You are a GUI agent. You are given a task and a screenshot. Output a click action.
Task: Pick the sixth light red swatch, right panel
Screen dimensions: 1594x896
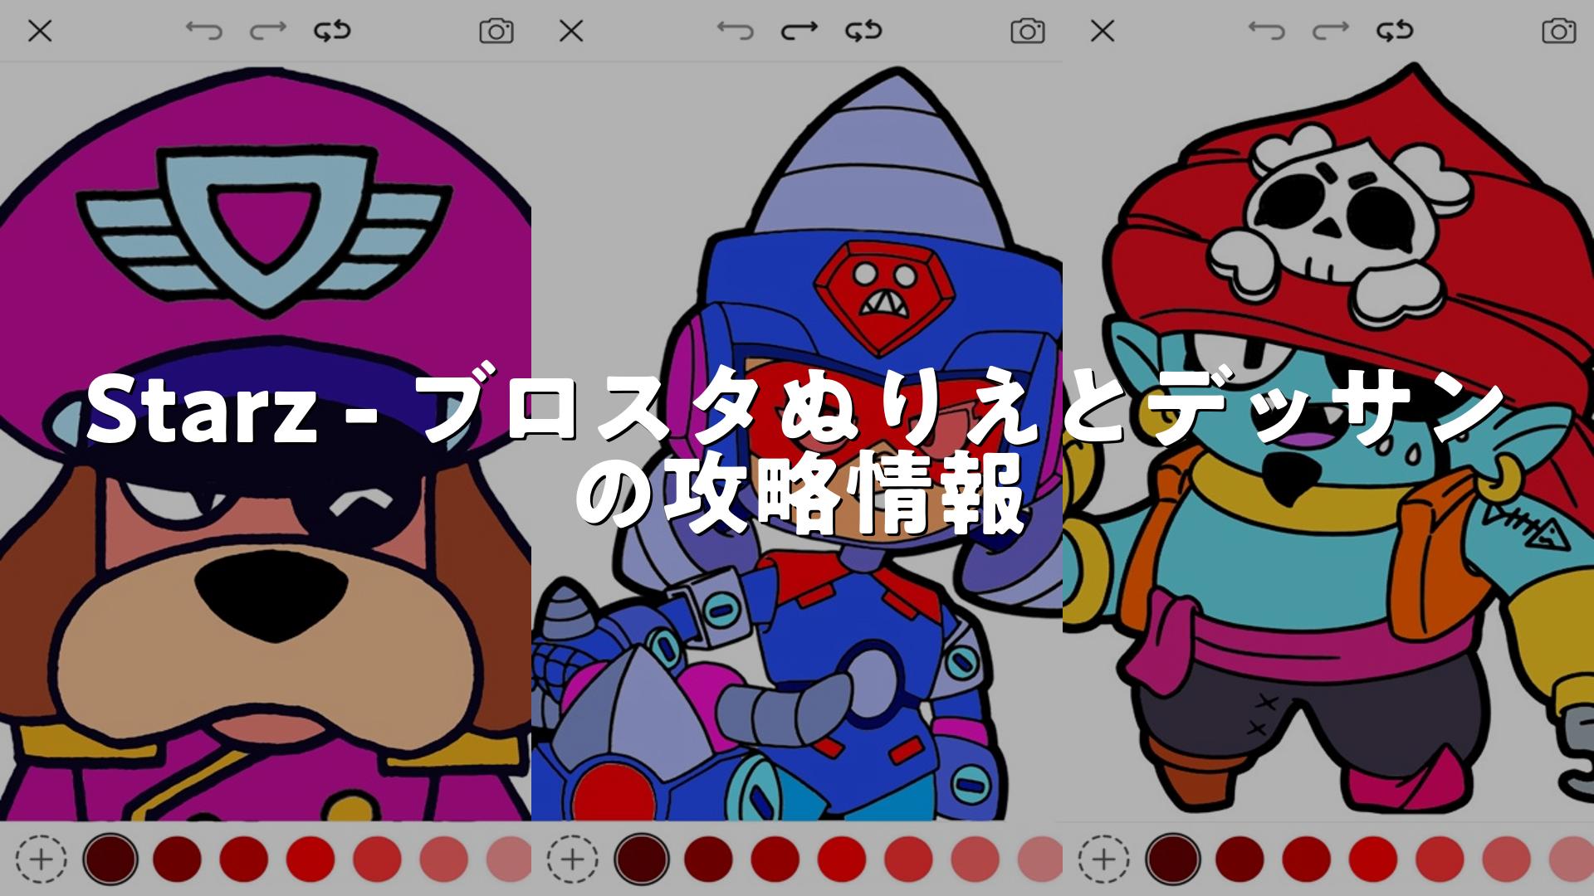point(1505,859)
